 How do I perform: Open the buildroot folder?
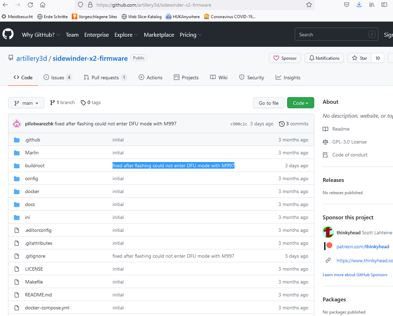coord(35,166)
